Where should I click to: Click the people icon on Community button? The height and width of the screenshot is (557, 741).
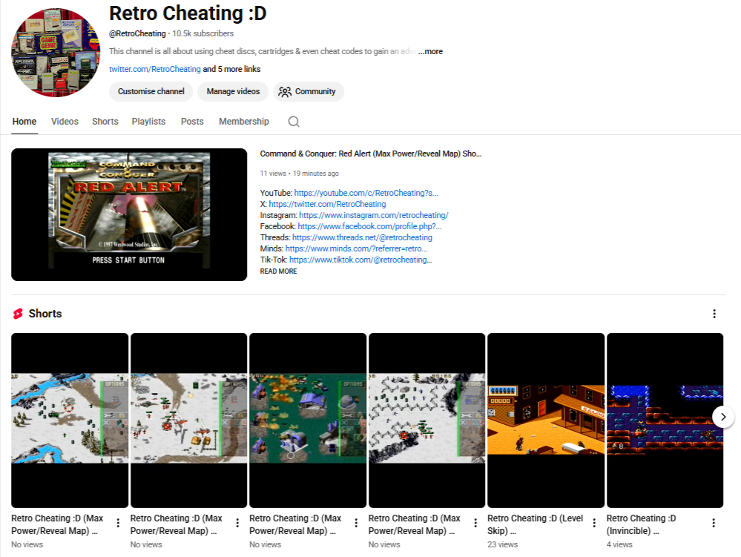pos(286,91)
